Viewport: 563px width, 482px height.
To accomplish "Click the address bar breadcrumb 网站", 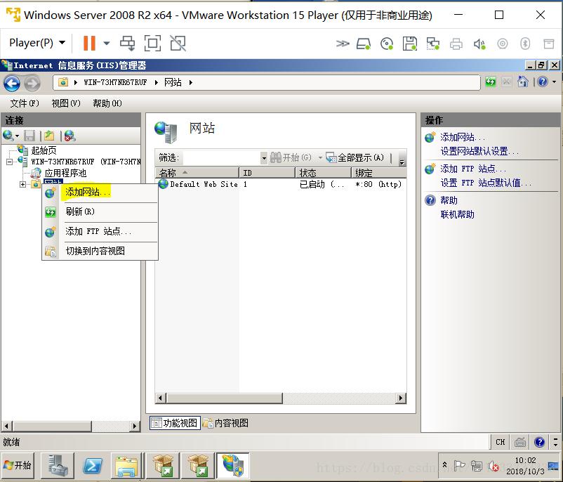I will (173, 82).
